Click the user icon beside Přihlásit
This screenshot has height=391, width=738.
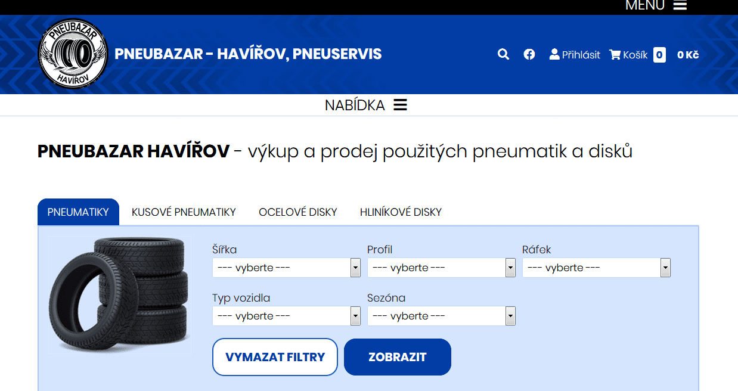[x=554, y=54]
